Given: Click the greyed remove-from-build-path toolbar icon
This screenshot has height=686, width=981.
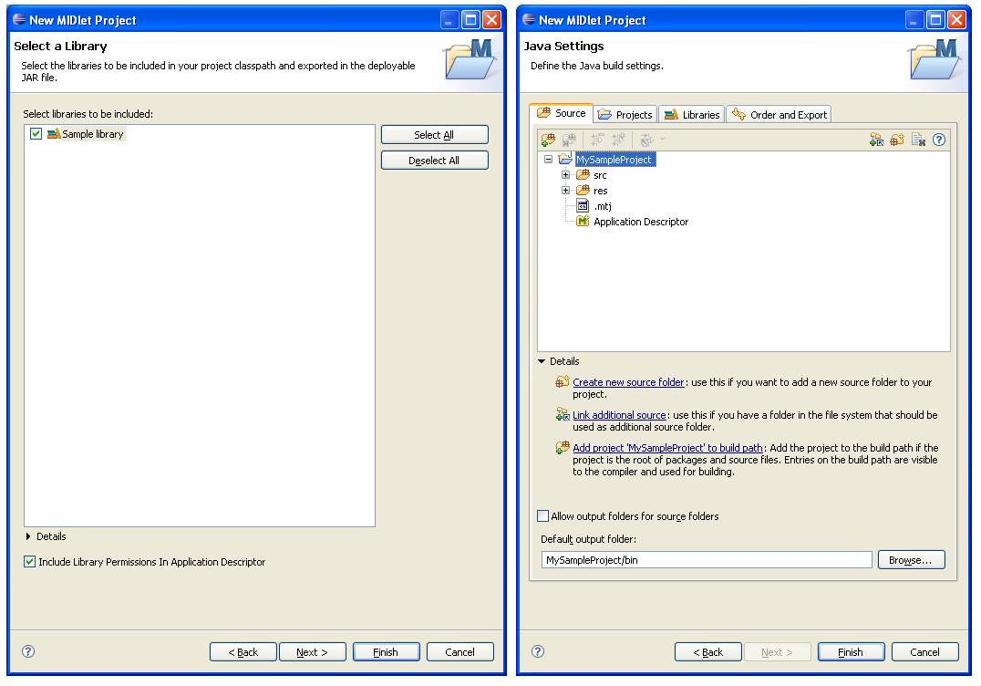Looking at the screenshot, I should pos(569,140).
